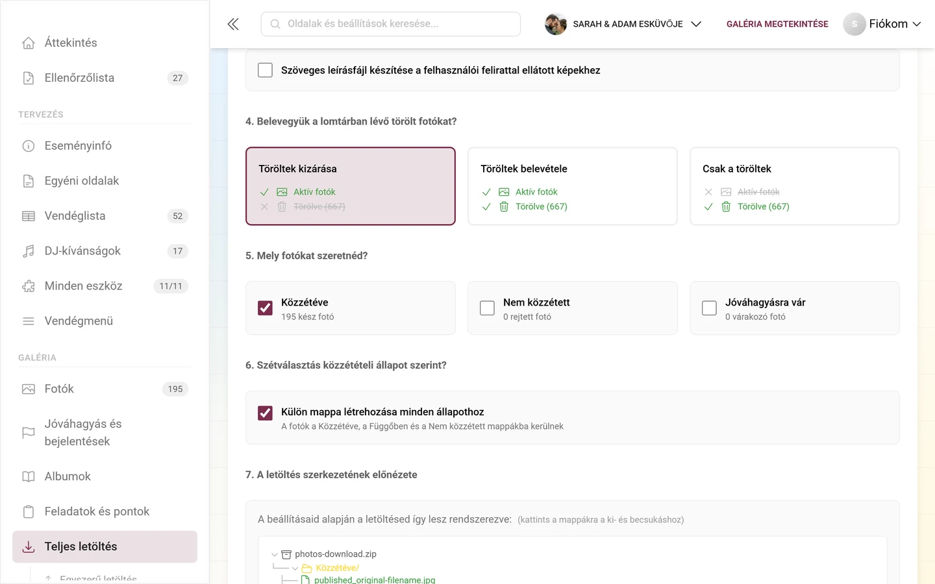Check the Jóváhagyásra vár checkbox
This screenshot has height=584, width=935.
[709, 308]
